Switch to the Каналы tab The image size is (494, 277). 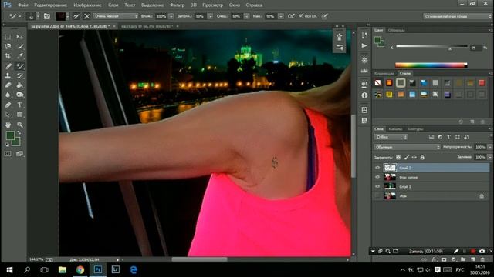coord(395,129)
